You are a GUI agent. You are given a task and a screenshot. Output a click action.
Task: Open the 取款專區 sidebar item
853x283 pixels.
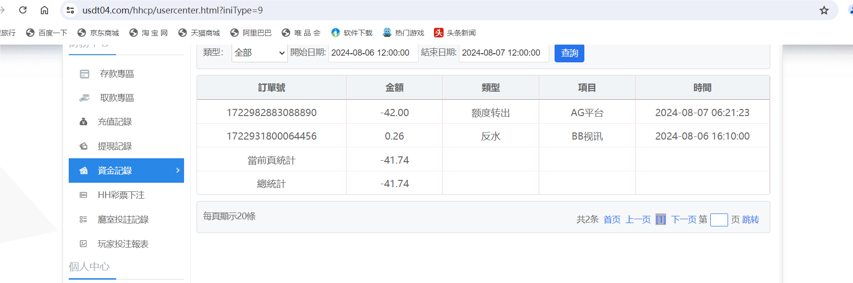pyautogui.click(x=116, y=98)
